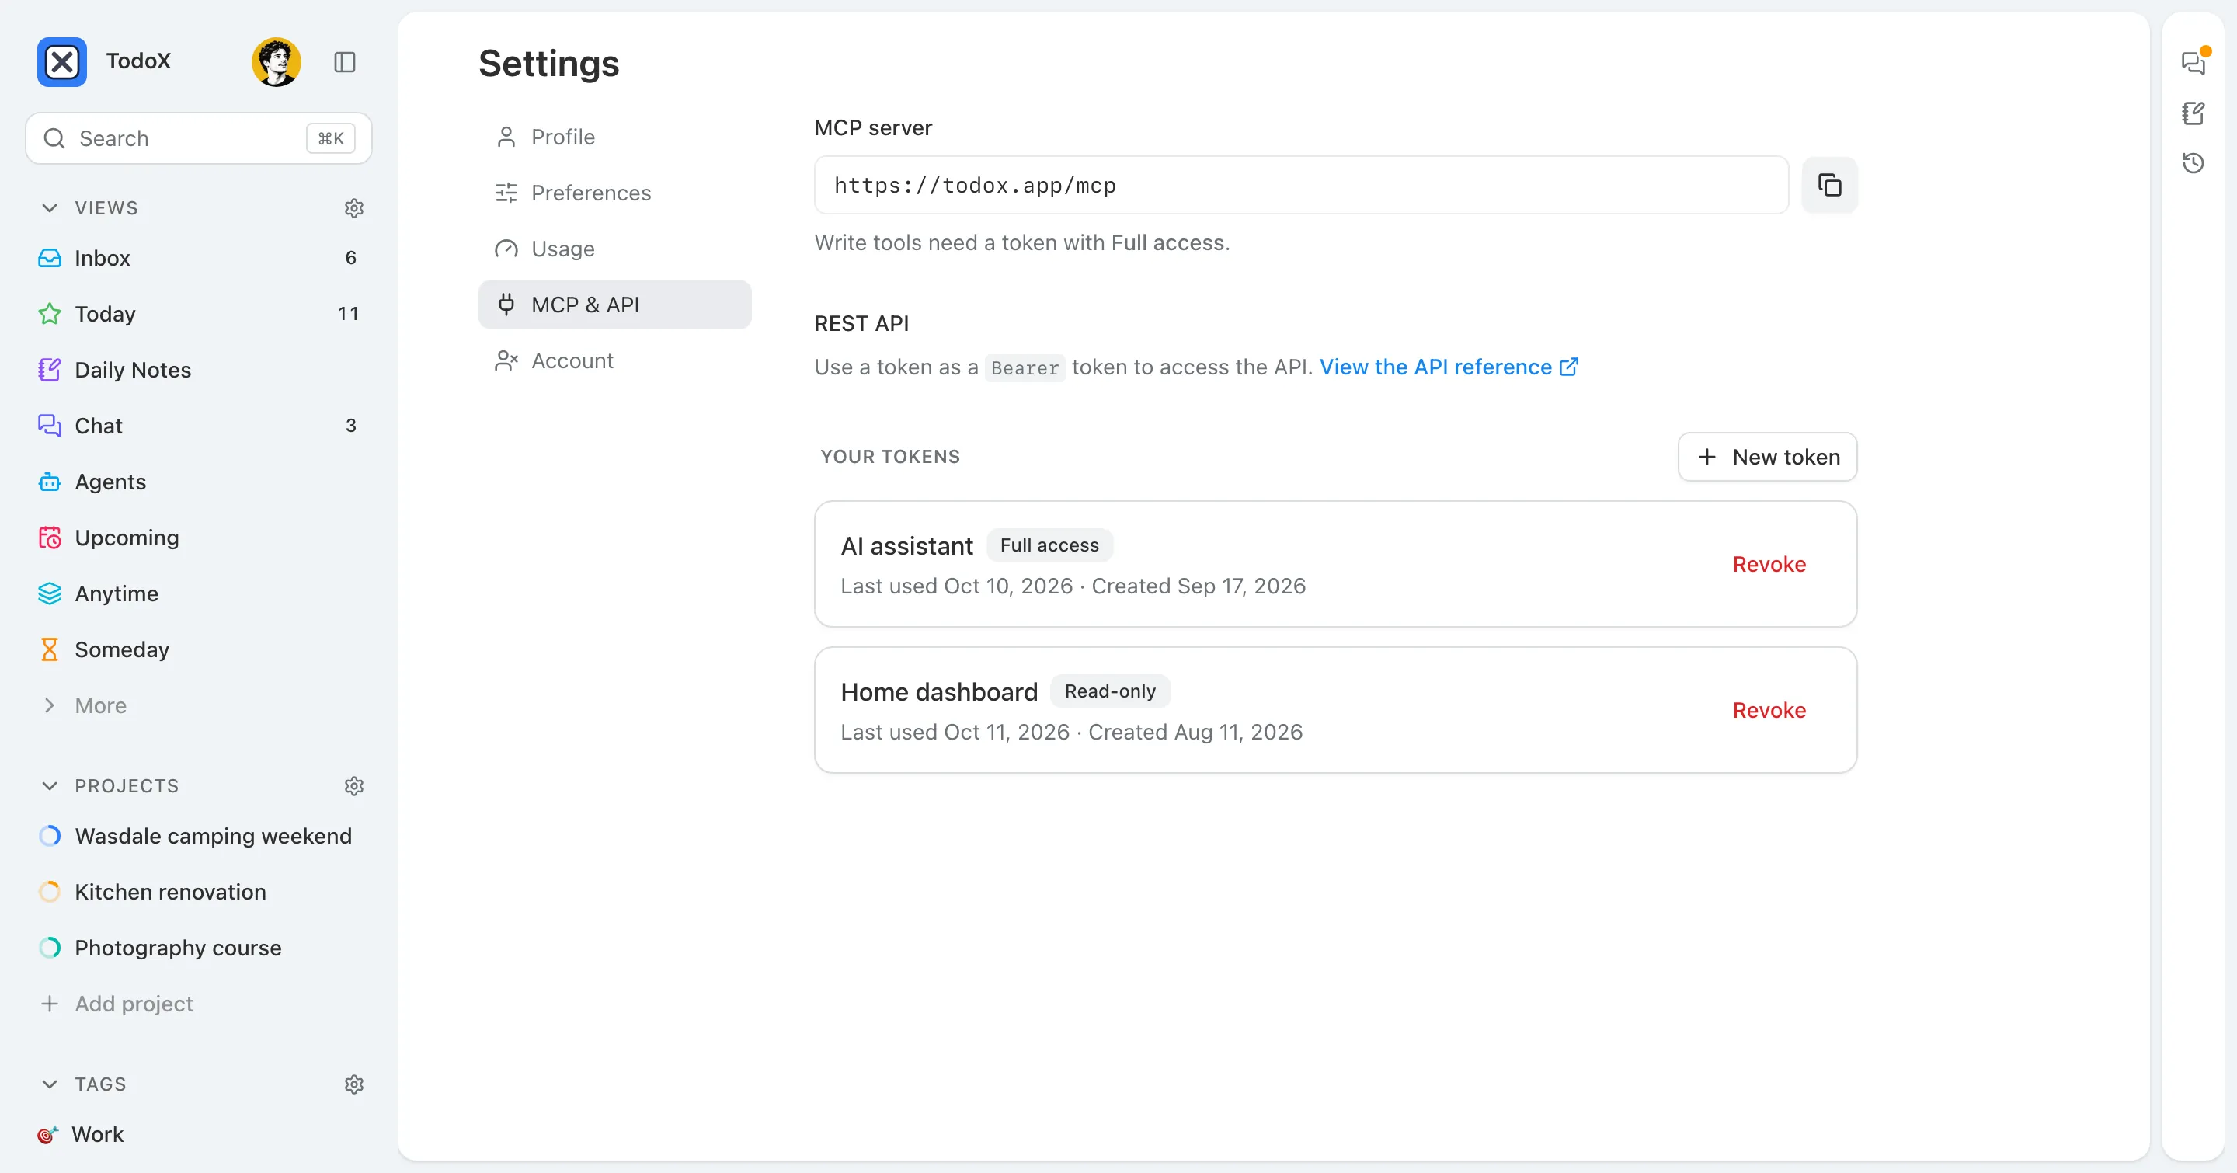This screenshot has height=1173, width=2237.
Task: Collapse the VIEWS section chevron
Action: click(x=50, y=208)
